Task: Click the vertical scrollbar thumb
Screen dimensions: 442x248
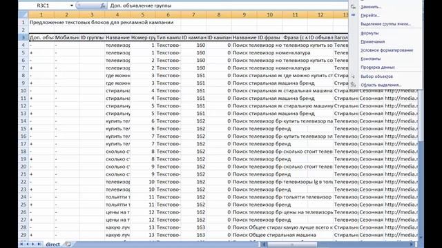Action: (421, 115)
